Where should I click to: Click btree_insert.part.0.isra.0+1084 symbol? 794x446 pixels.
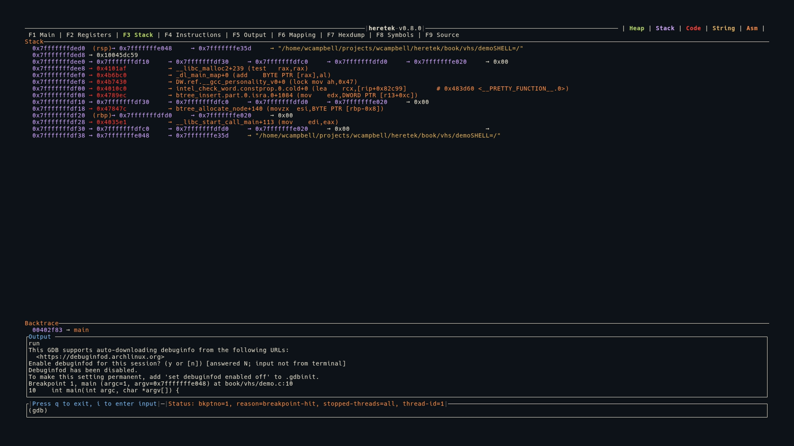click(234, 95)
